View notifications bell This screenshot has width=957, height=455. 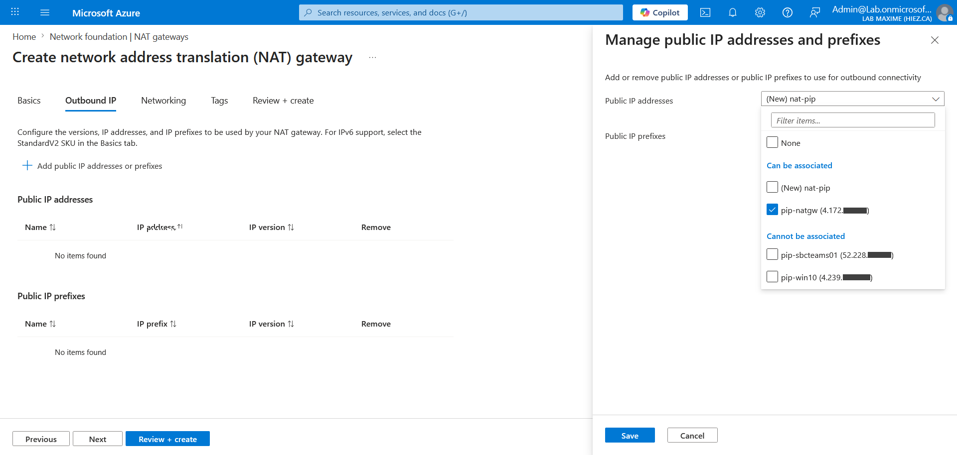coord(733,12)
